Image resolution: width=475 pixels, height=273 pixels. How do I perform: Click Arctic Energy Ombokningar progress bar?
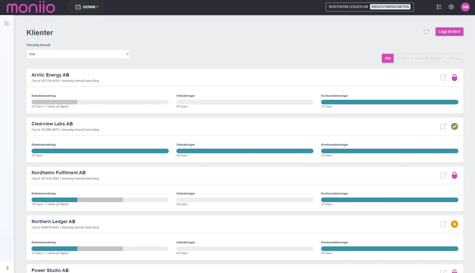tap(245, 102)
